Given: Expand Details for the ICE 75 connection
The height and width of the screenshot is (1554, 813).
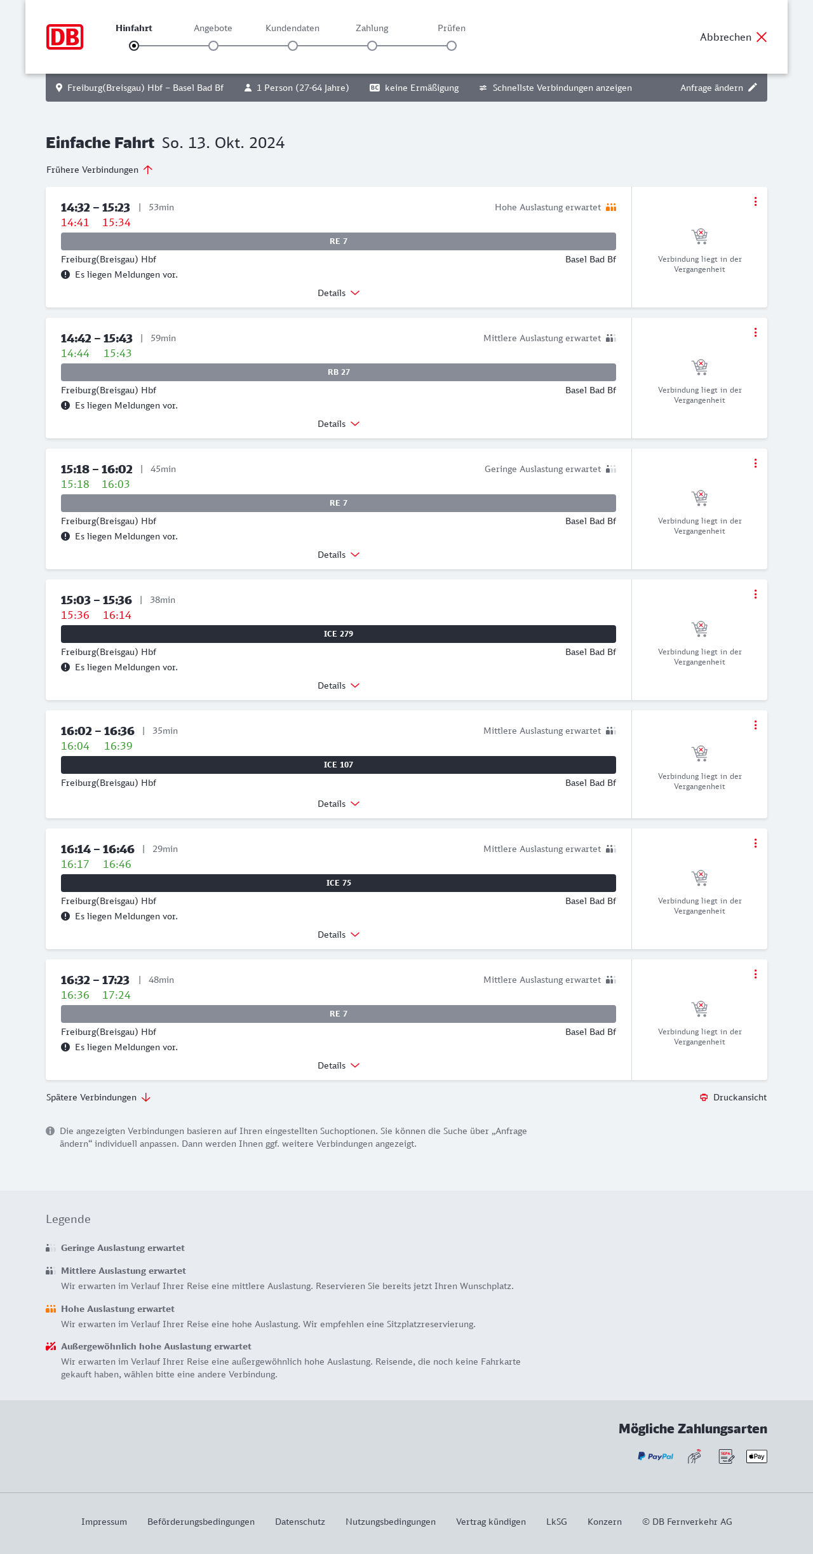Looking at the screenshot, I should (x=339, y=935).
